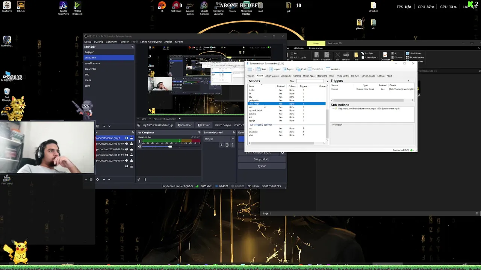Unlock the ezgif .gif source lock icon
This screenshot has height=270, width=481.
[131, 138]
